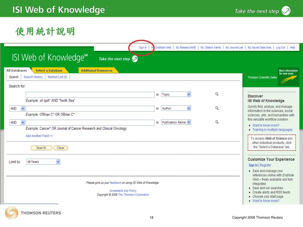
Task: Open the AND operator dropdown before Publication Name row
Action: tap(17, 122)
